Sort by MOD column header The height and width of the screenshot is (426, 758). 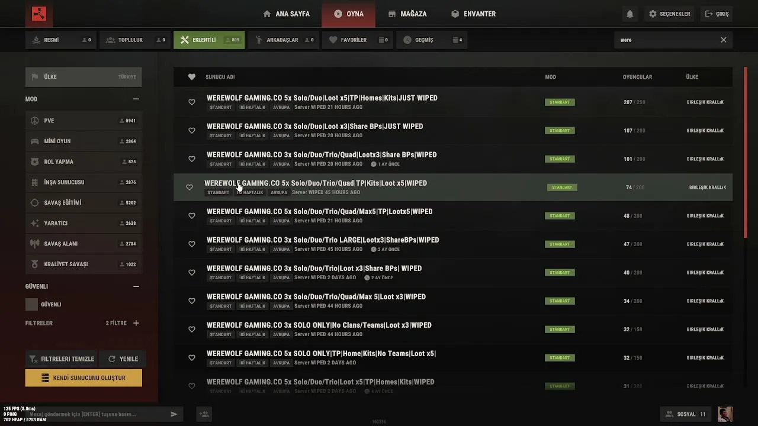click(x=551, y=77)
